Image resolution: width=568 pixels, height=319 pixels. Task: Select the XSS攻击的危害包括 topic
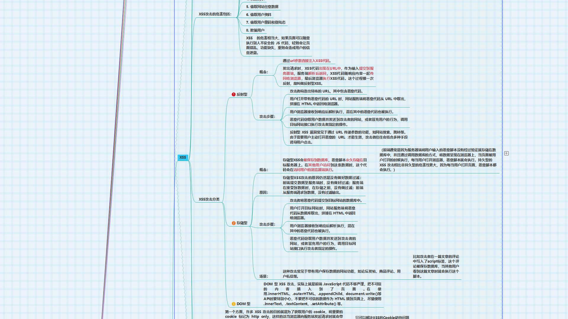click(215, 14)
